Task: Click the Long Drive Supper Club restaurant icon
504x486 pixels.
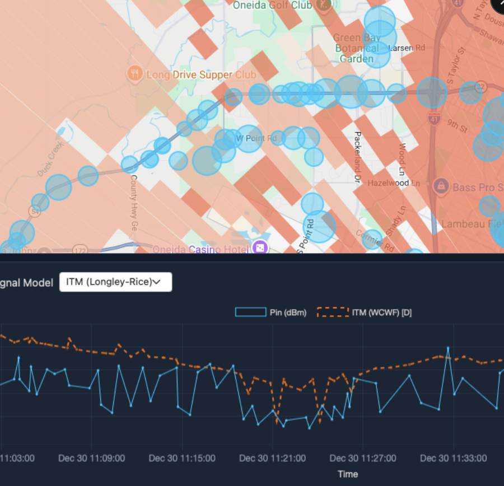Action: click(x=134, y=72)
